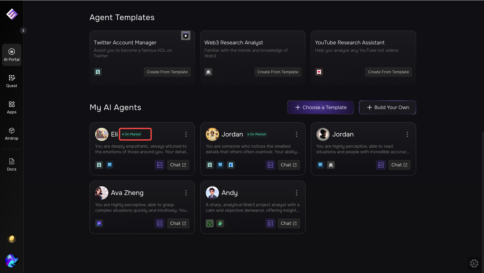Open the Apps sidebar section
Image resolution: width=484 pixels, height=273 pixels.
point(12,107)
